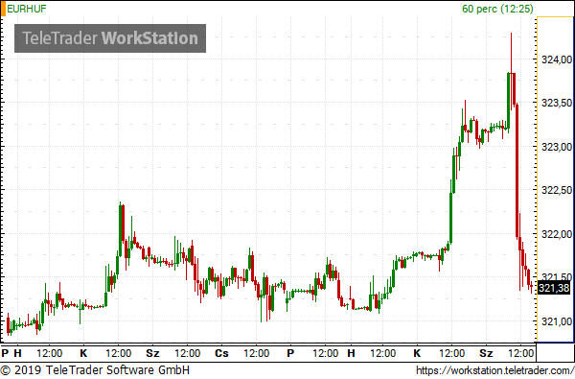The width and height of the screenshot is (575, 379).
Task: Click the 60 perc (12:25) interval label
Action: point(497,9)
